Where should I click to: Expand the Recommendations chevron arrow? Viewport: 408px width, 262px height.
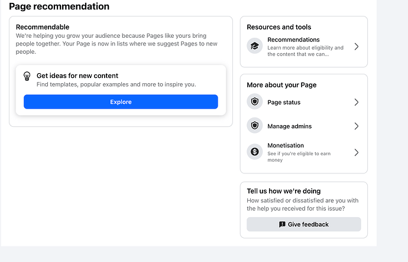click(x=356, y=47)
